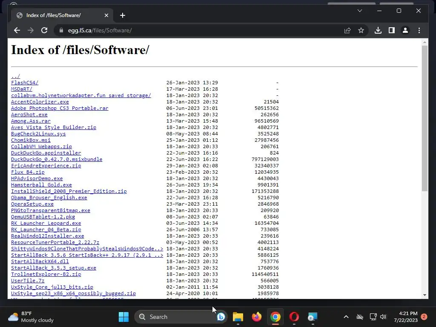Download AeroShot.exe
The height and width of the screenshot is (327, 436).
click(x=29, y=115)
